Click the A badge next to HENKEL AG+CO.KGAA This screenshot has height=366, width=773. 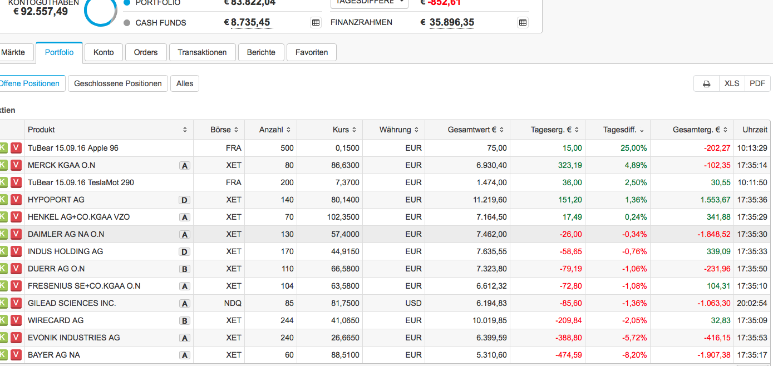click(x=185, y=217)
